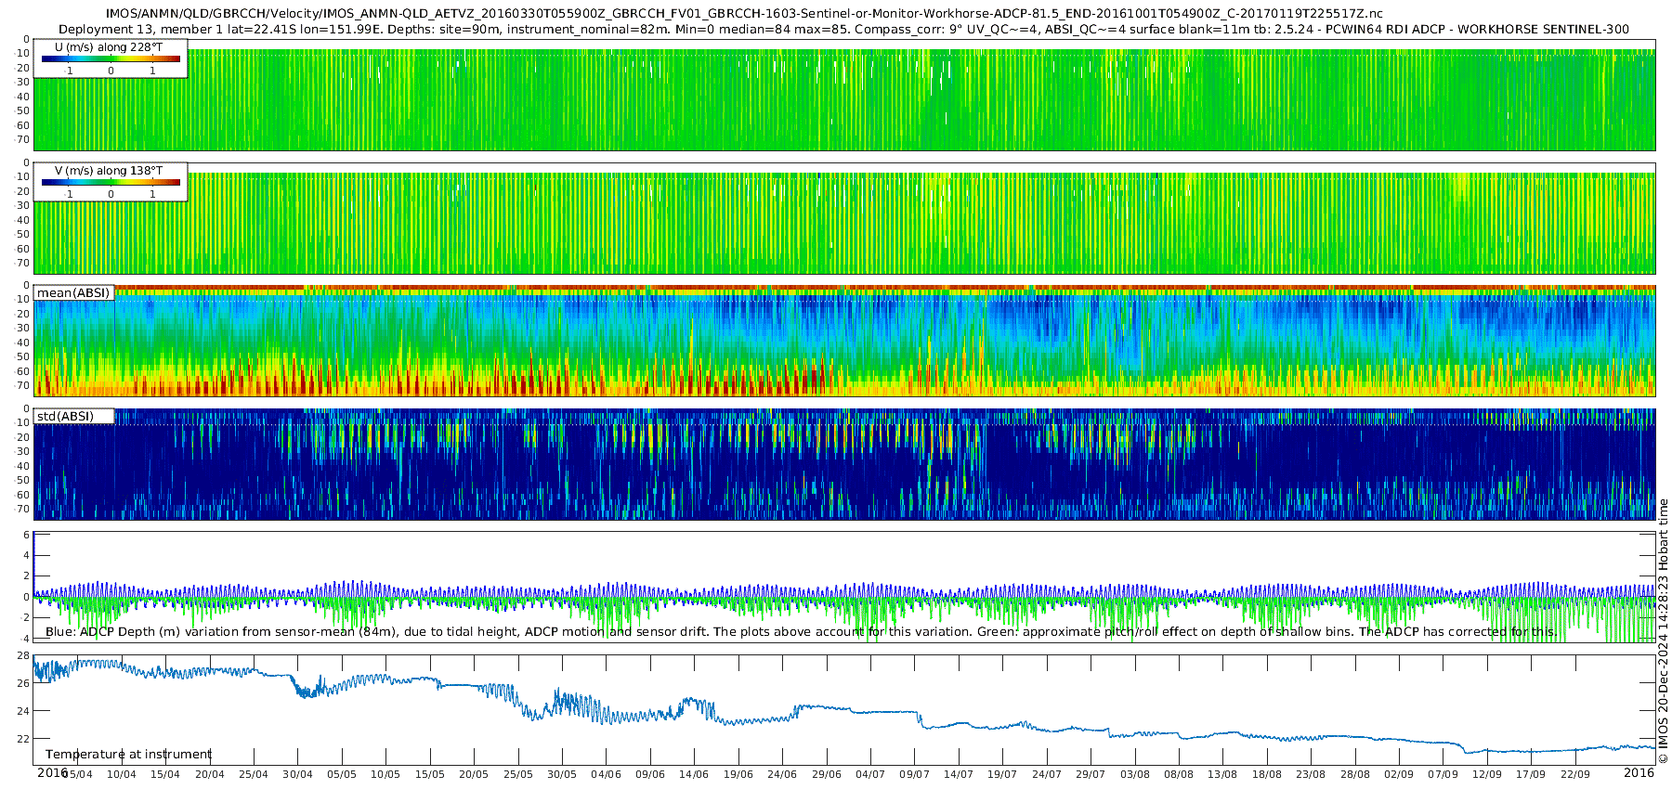Click the 'Deployment 13, member 1' subtitle line
The width and height of the screenshot is (1672, 789).
click(843, 30)
